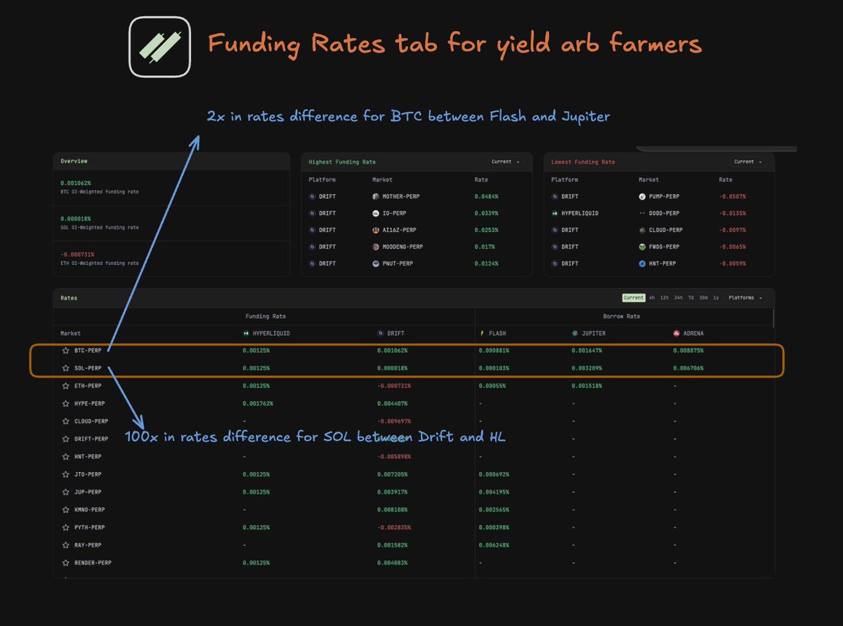
Task: Click Drift platform icon in PUMP-PERP row
Action: (x=554, y=197)
